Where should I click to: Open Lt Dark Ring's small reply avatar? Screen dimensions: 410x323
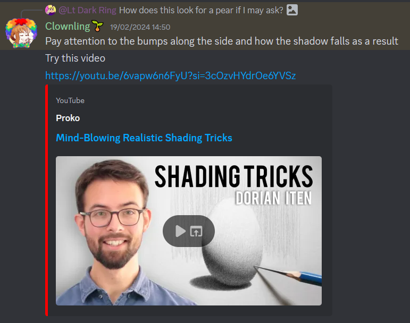[51, 10]
